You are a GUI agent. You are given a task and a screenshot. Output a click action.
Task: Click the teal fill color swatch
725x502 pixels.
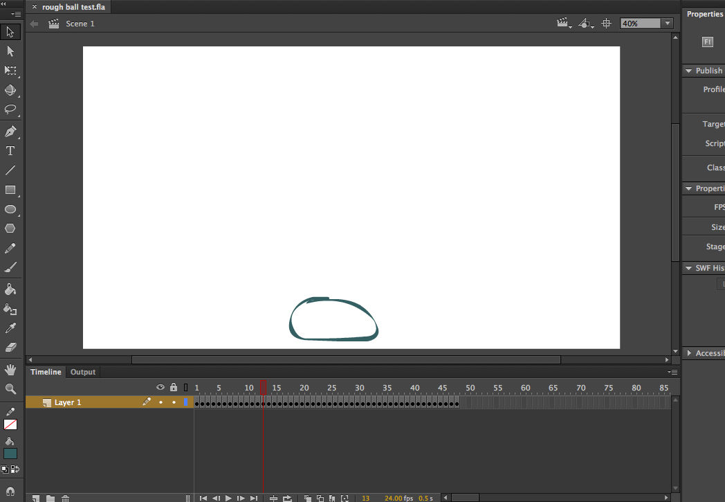coord(10,453)
